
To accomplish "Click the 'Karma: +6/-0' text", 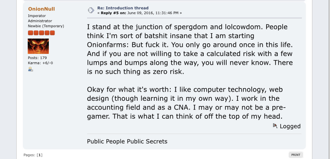I will 40,63.
